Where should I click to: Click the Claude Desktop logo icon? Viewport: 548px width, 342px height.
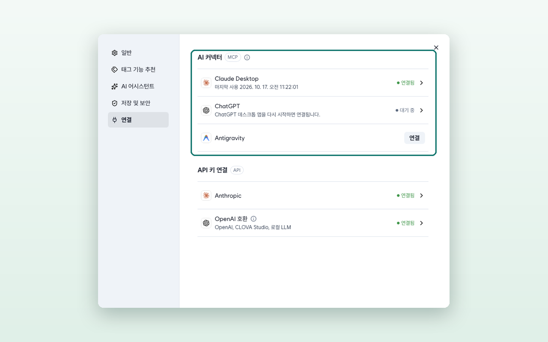(x=206, y=83)
